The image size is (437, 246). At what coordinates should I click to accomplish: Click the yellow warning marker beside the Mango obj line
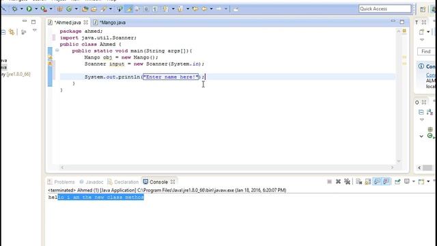click(x=50, y=57)
